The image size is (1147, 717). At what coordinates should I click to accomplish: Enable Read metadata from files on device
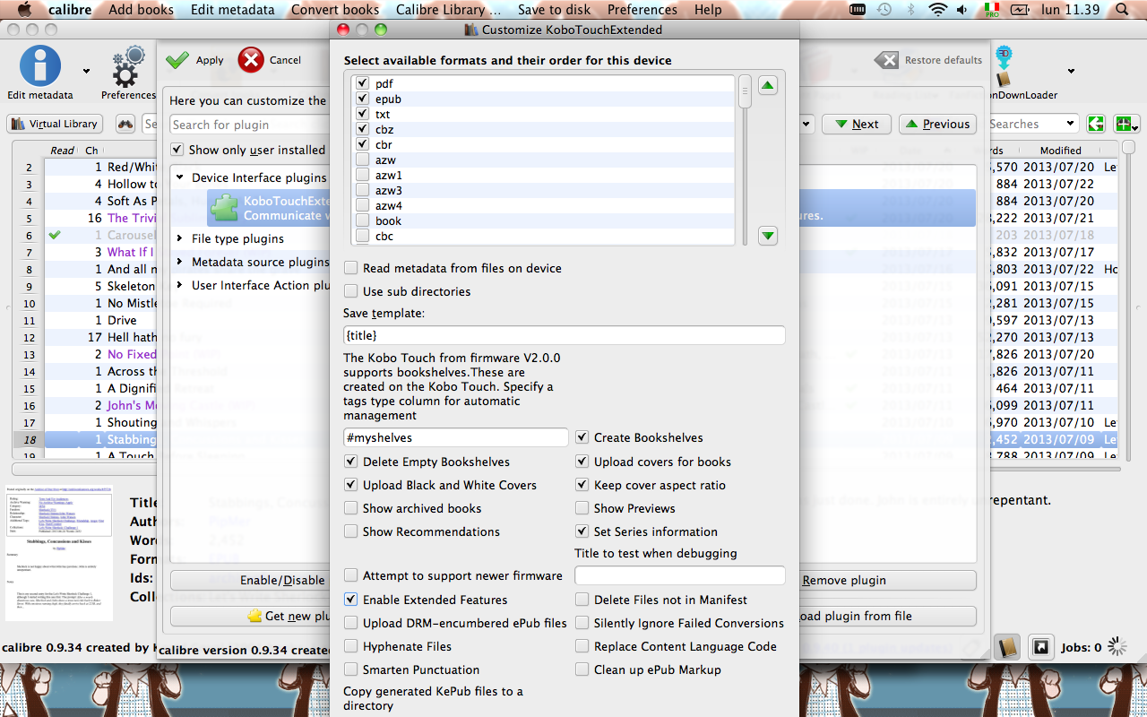[350, 268]
